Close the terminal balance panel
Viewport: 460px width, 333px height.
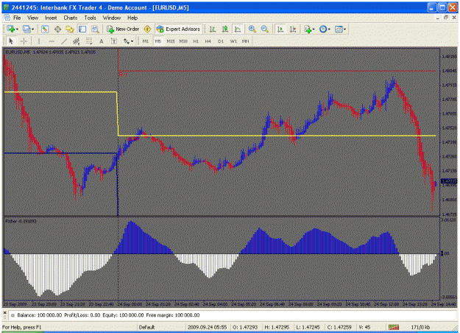[x=4, y=313]
